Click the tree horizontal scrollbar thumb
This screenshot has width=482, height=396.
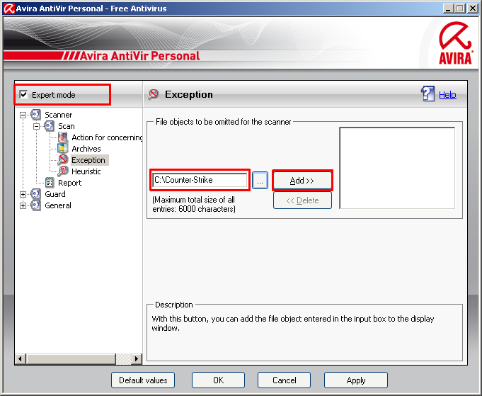pyautogui.click(x=71, y=358)
